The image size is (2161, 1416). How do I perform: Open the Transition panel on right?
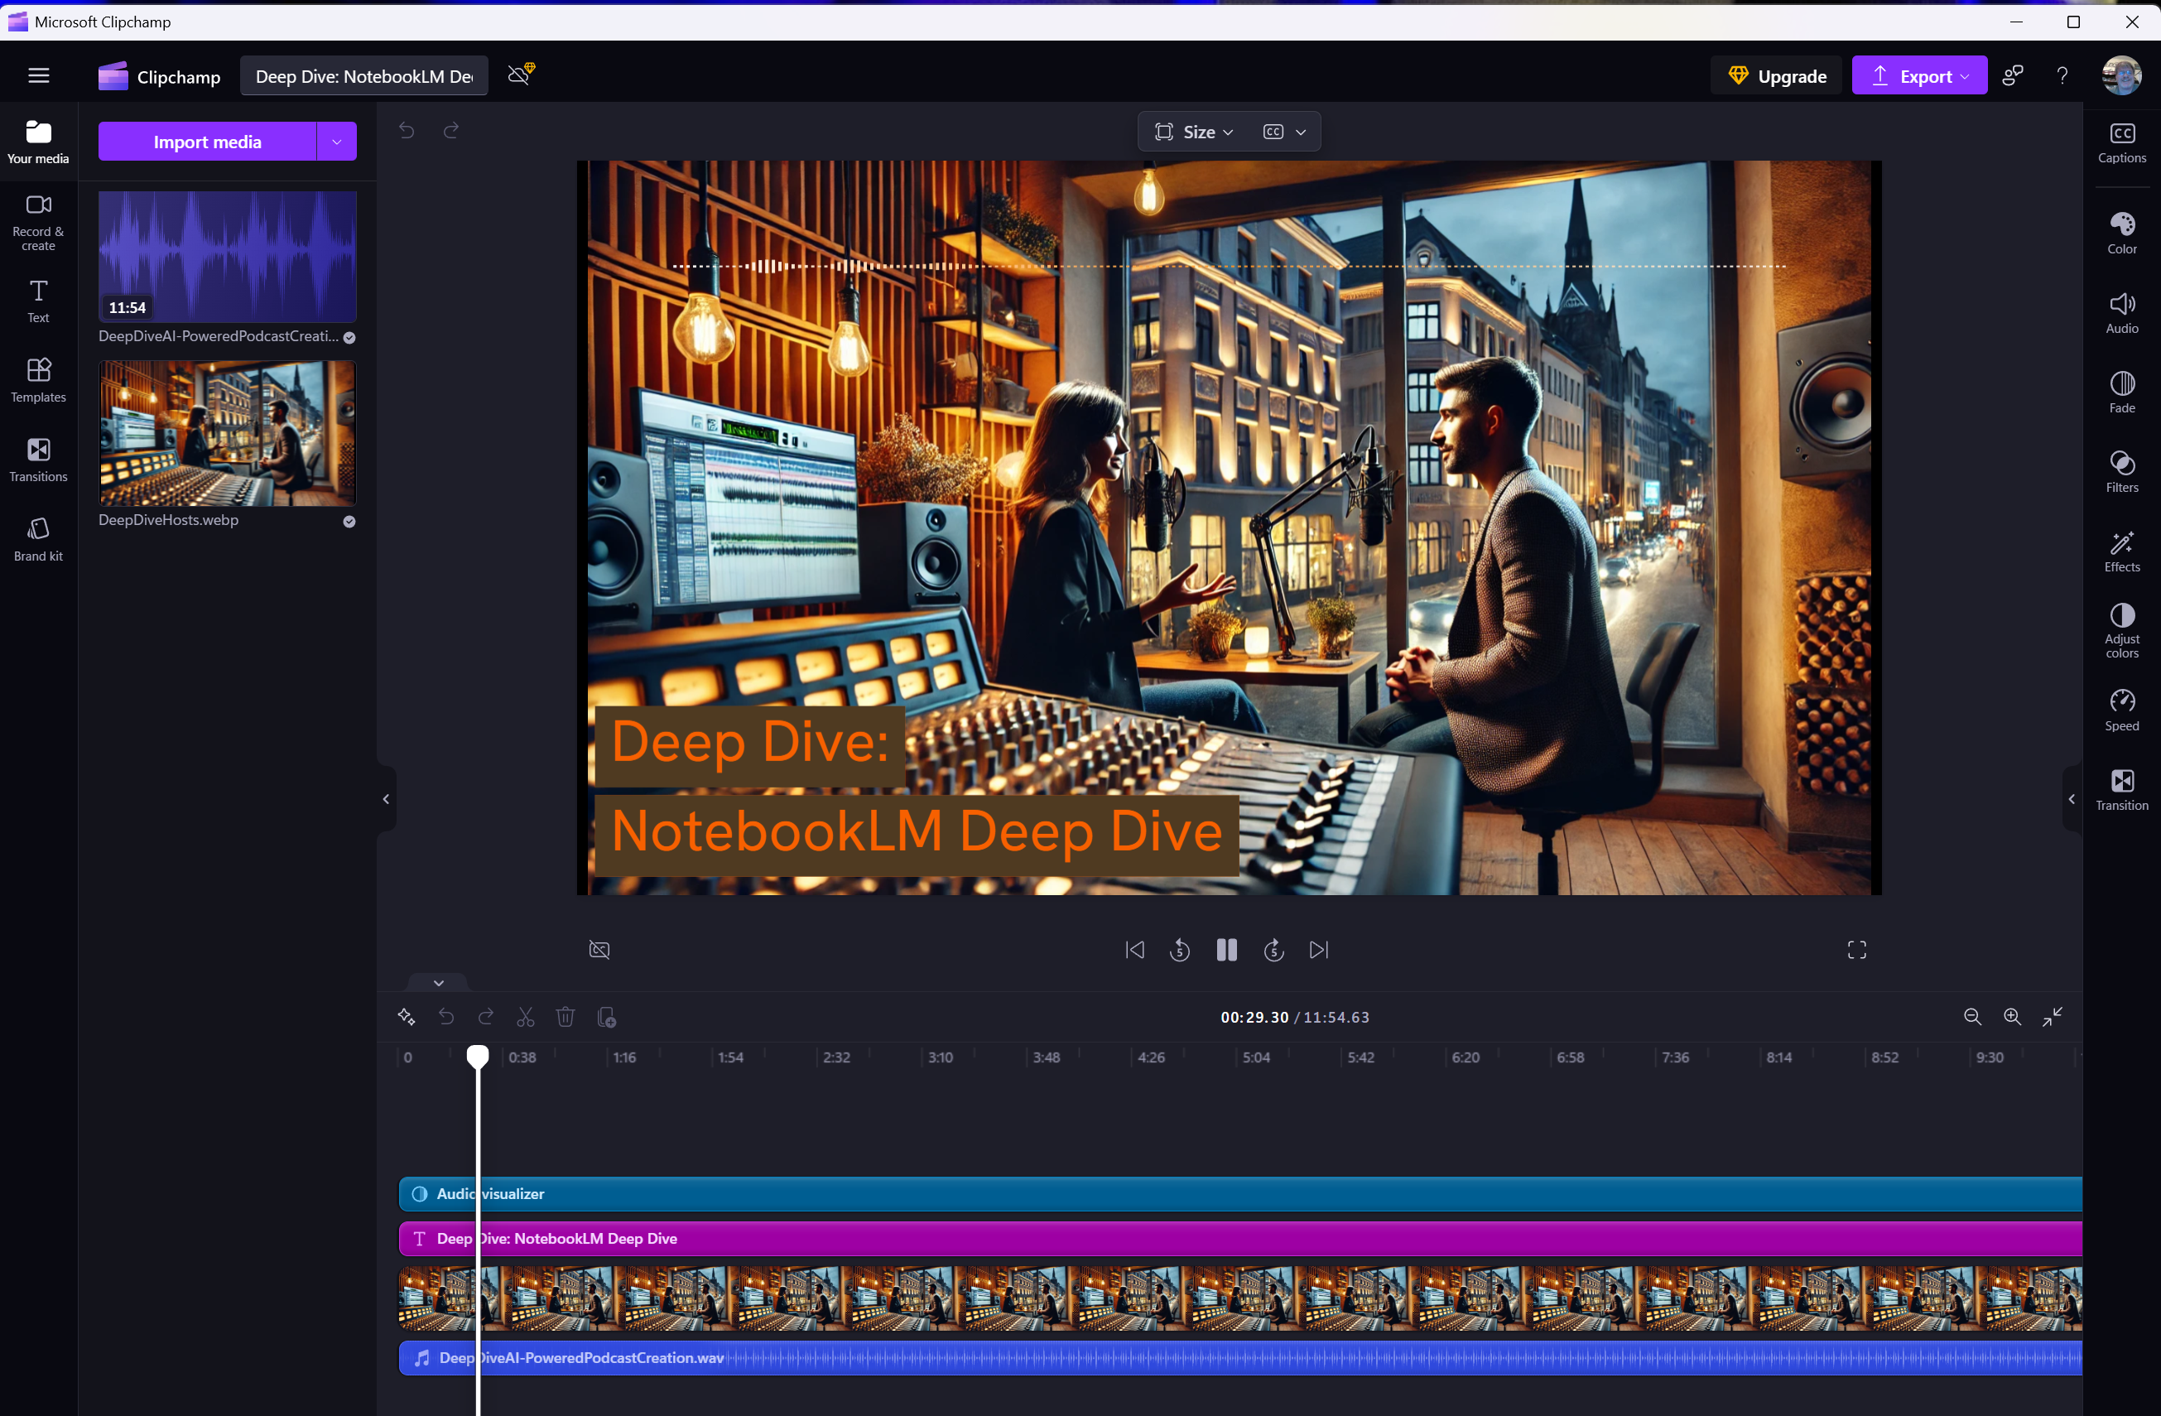pyautogui.click(x=2122, y=789)
